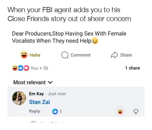
Task: Click the Comment speech bubble icon
Action: tap(65, 55)
